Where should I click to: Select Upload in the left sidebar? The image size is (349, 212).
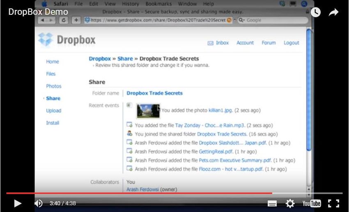53,111
